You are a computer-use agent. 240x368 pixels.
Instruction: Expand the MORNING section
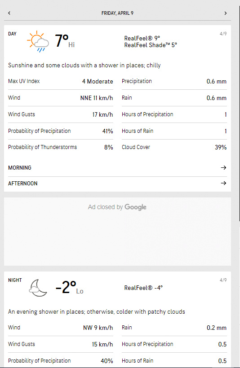pos(117,168)
